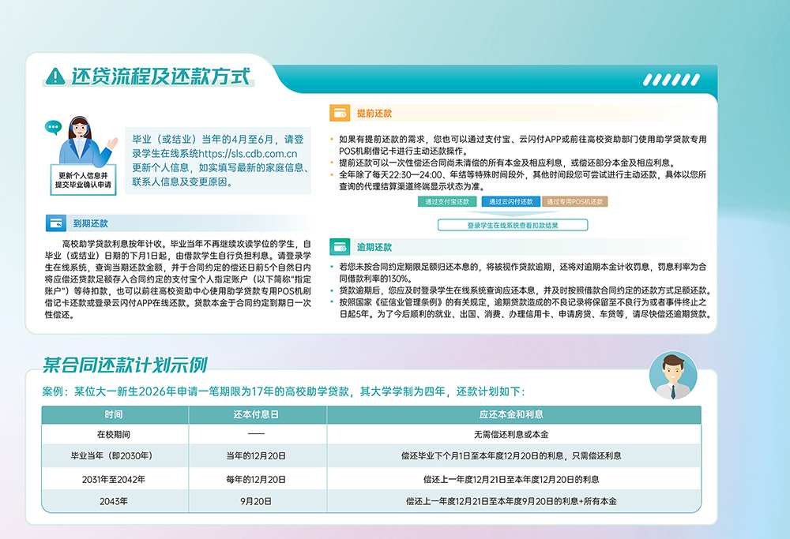Click the 毕业当年（即2030年） table cell
The width and height of the screenshot is (790, 539).
pyautogui.click(x=114, y=456)
